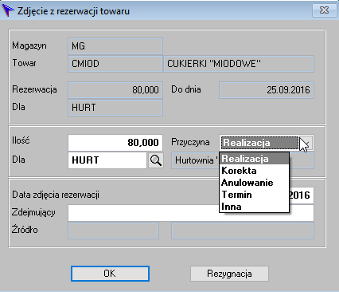Choose Korekta in the reason list
339x292 pixels.
254,171
